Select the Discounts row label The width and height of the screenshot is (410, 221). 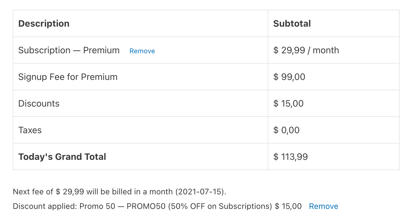point(39,104)
